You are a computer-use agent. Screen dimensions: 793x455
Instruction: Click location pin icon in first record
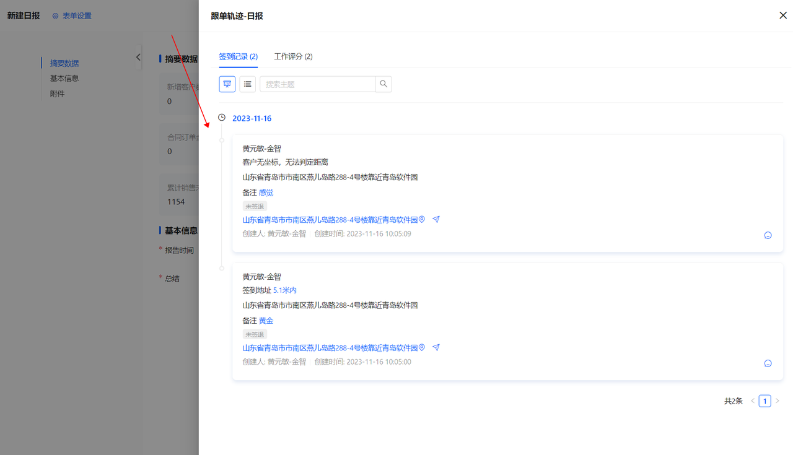[422, 220]
